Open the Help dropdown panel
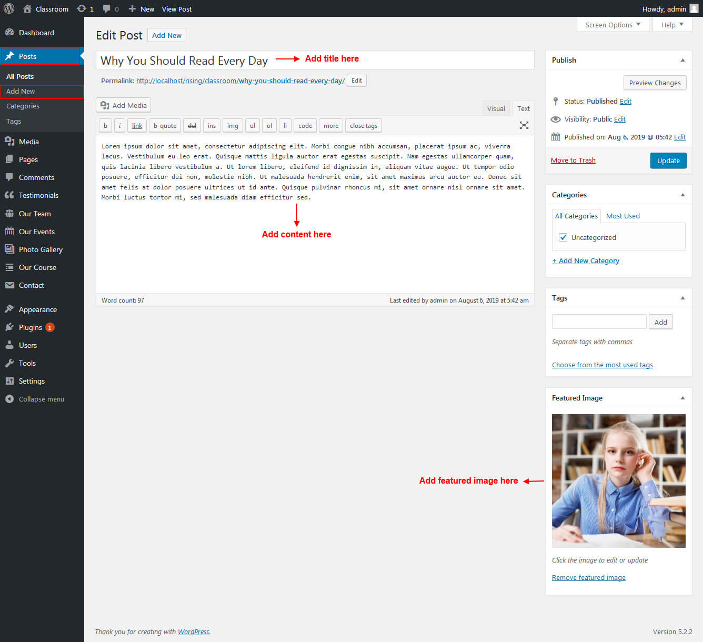The width and height of the screenshot is (703, 642). (672, 25)
